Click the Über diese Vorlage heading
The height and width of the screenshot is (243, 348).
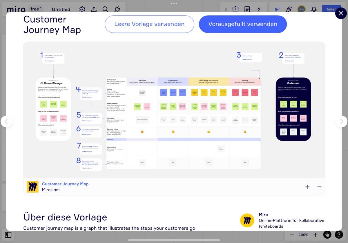[65, 217]
